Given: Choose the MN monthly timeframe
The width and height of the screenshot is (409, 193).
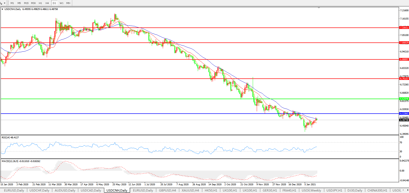Looking at the screenshot, I should [x=68, y=3].
